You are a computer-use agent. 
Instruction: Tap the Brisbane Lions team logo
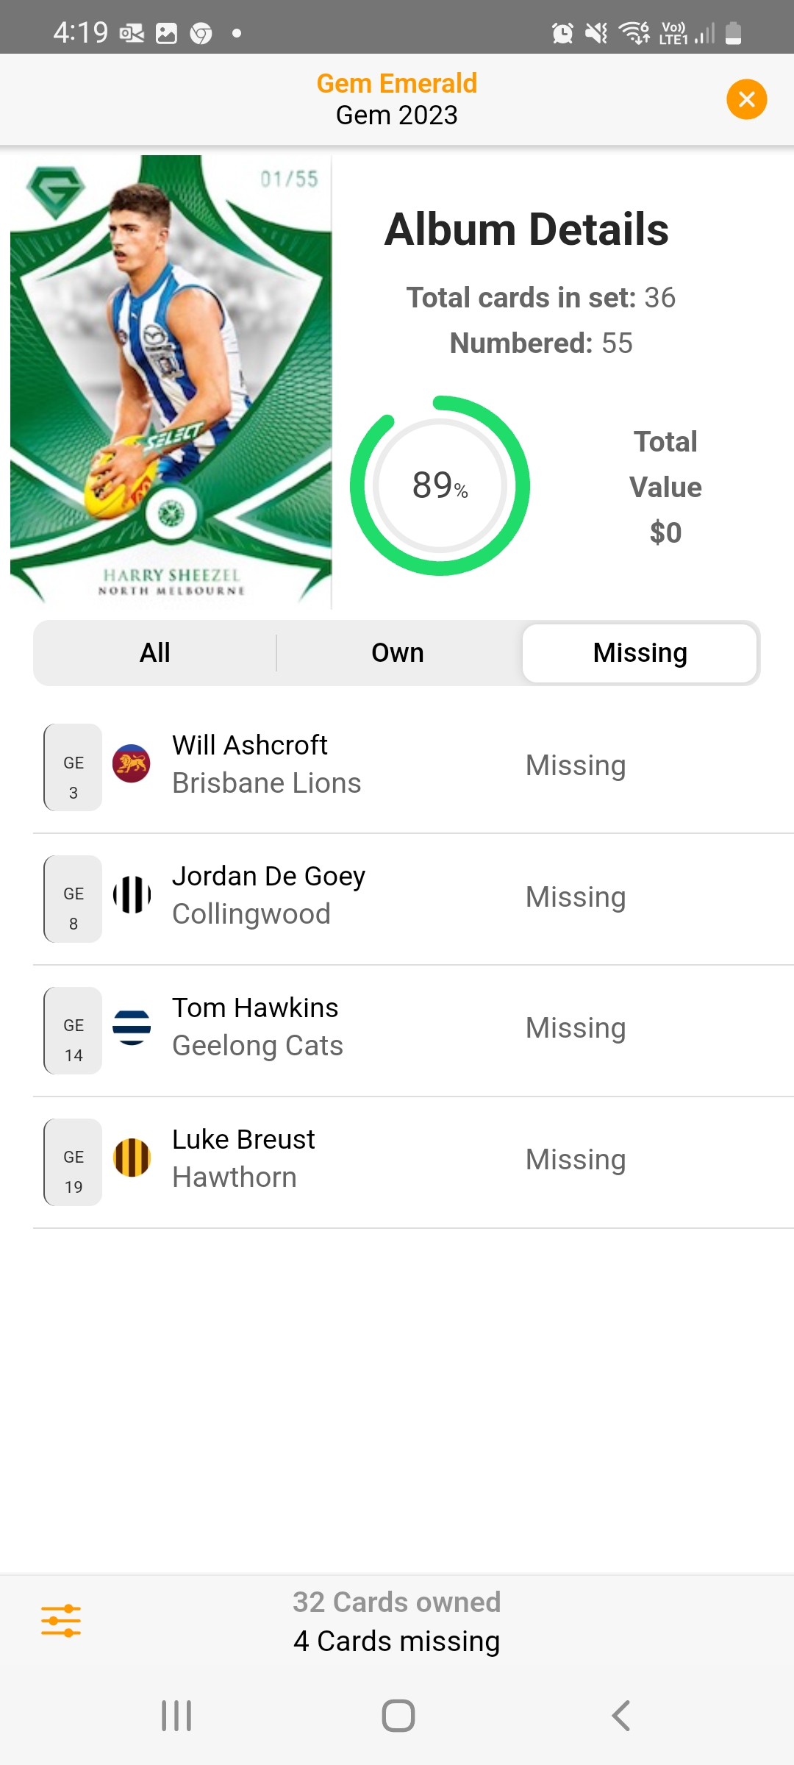coord(132,763)
